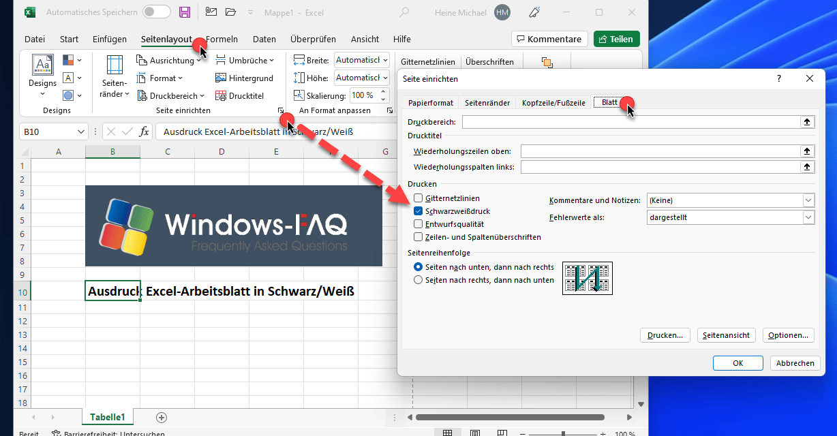Open Hilfe ribbon tab

(x=402, y=39)
